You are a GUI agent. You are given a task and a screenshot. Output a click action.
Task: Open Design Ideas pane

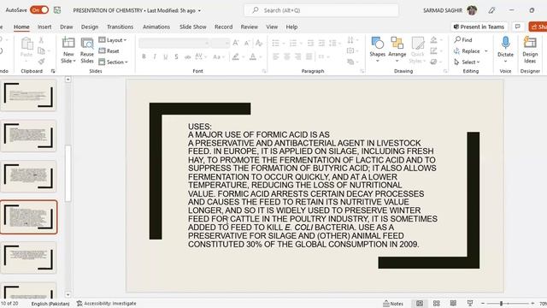530,50
